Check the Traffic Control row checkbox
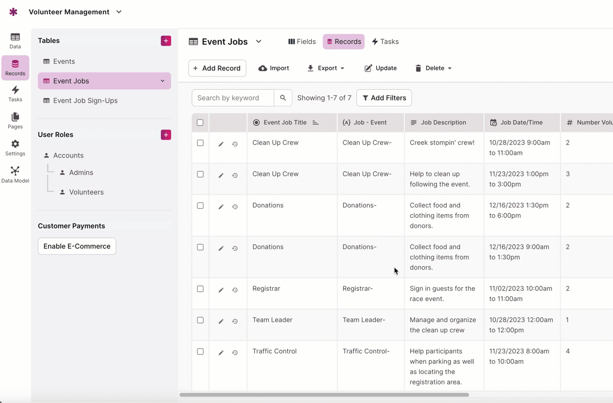The image size is (613, 403). 200,352
